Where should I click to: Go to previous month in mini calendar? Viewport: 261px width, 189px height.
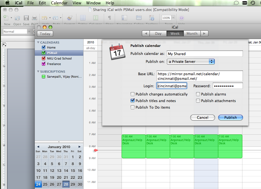click(x=38, y=147)
